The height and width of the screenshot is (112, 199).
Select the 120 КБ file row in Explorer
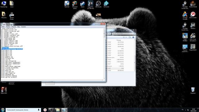(115, 57)
